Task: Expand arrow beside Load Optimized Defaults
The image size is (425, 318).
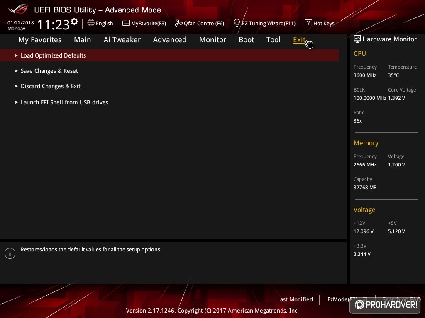Action: (16, 55)
